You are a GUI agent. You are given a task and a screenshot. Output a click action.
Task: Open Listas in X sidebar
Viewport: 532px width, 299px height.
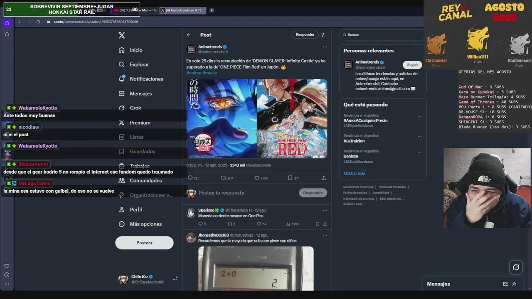pos(131,137)
